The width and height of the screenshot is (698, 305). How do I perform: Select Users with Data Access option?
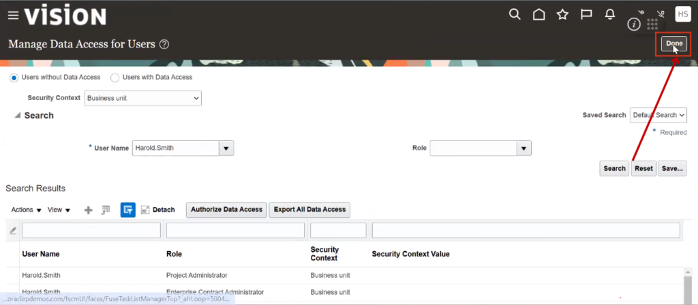tap(115, 78)
